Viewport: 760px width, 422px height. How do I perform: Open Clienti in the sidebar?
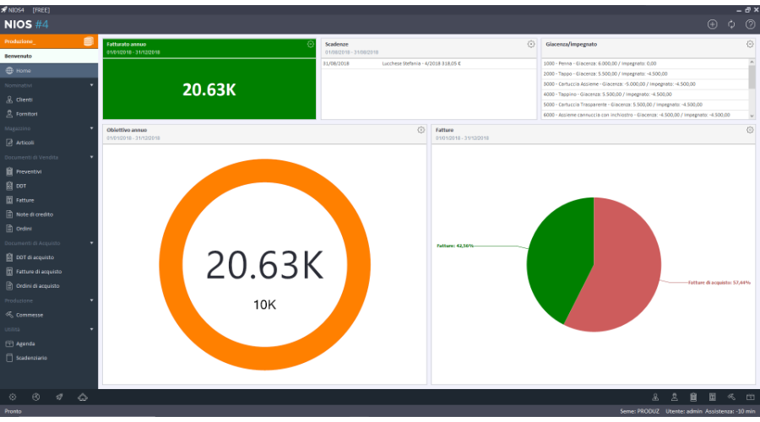click(24, 100)
